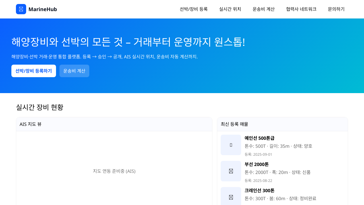Select 운송비 계산 in the top navigation bar

264,9
